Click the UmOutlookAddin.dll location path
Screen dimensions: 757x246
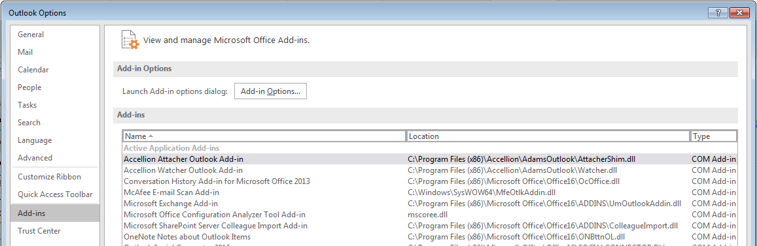tap(544, 203)
